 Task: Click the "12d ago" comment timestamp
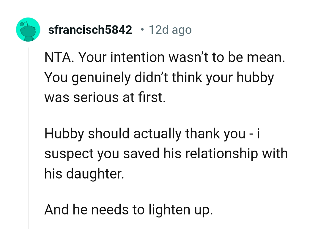[x=170, y=30]
